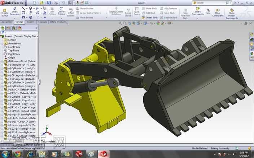Click the Zoom to Fit icon

[x=120, y=23]
